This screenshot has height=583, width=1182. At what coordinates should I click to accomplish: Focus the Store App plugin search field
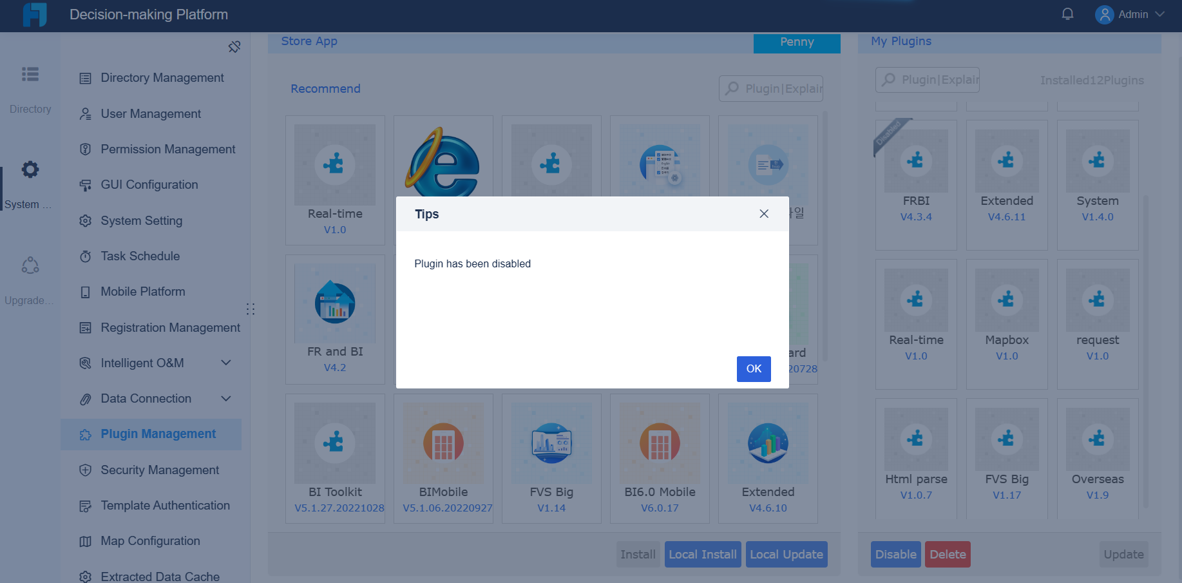tap(771, 89)
